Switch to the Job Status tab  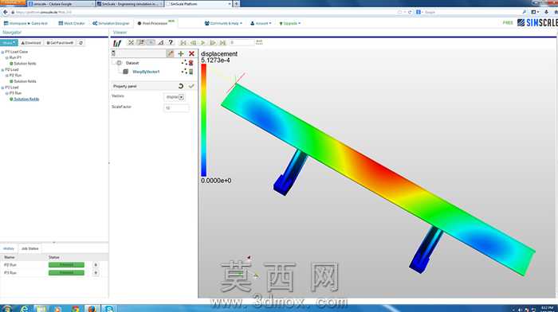(30, 249)
